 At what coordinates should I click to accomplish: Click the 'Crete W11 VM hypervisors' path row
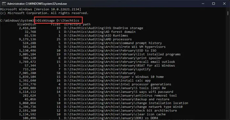point(115,47)
